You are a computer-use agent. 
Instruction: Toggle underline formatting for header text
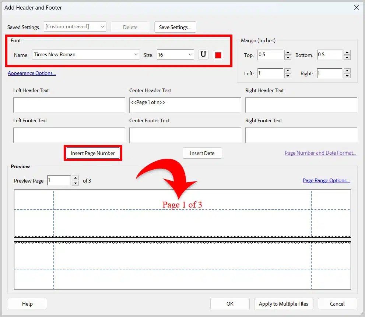click(203, 54)
